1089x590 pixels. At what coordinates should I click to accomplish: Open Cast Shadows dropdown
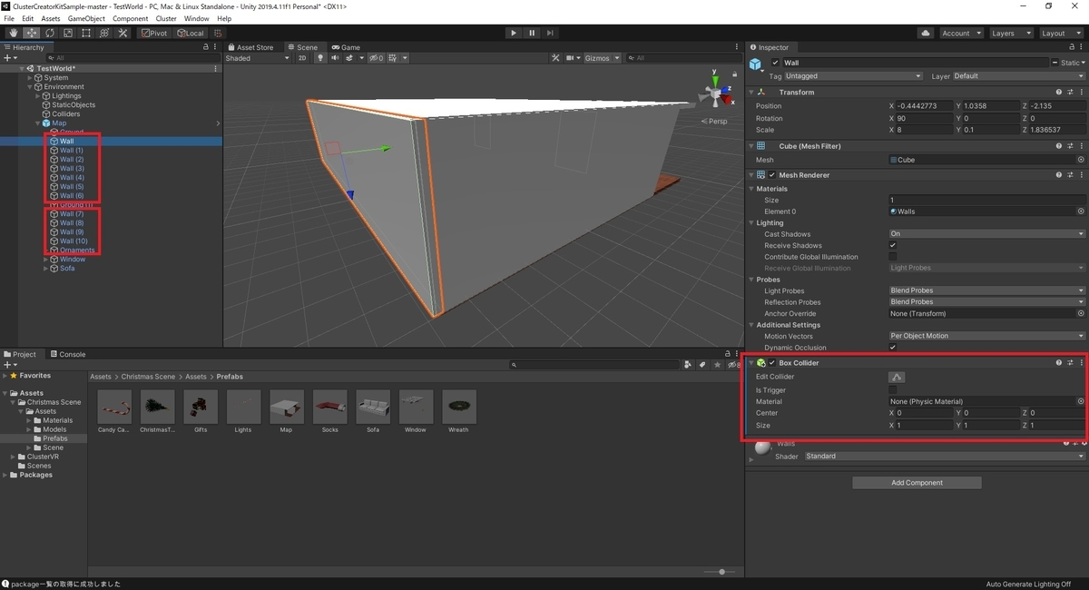coord(986,233)
